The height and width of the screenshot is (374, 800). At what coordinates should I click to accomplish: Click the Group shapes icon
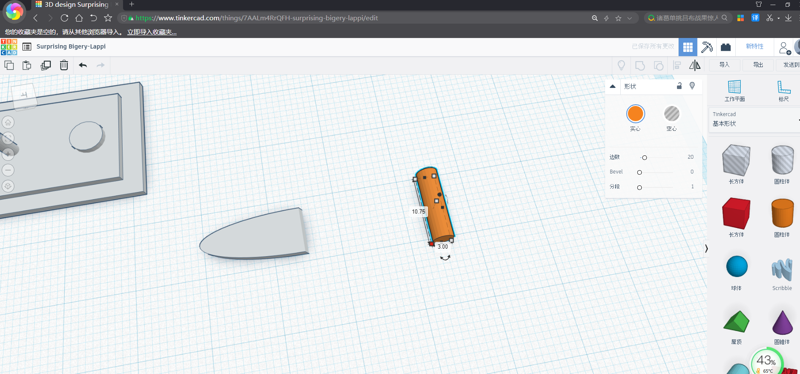(640, 65)
